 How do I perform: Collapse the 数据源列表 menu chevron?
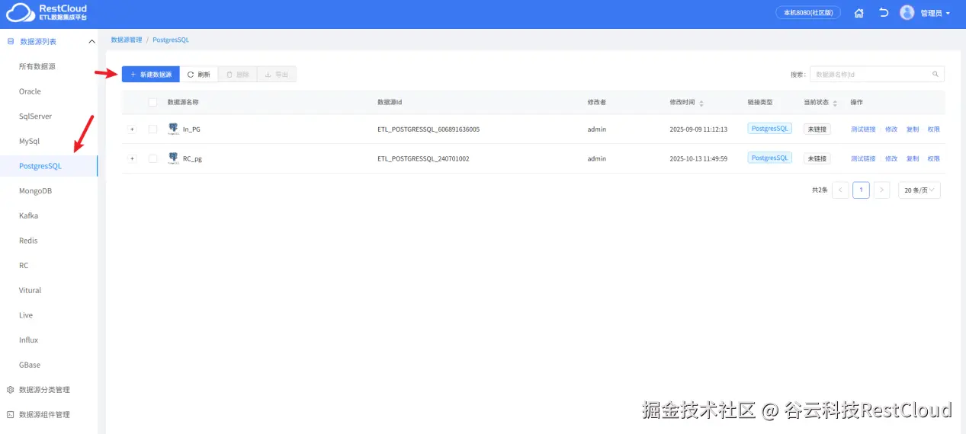coord(92,42)
